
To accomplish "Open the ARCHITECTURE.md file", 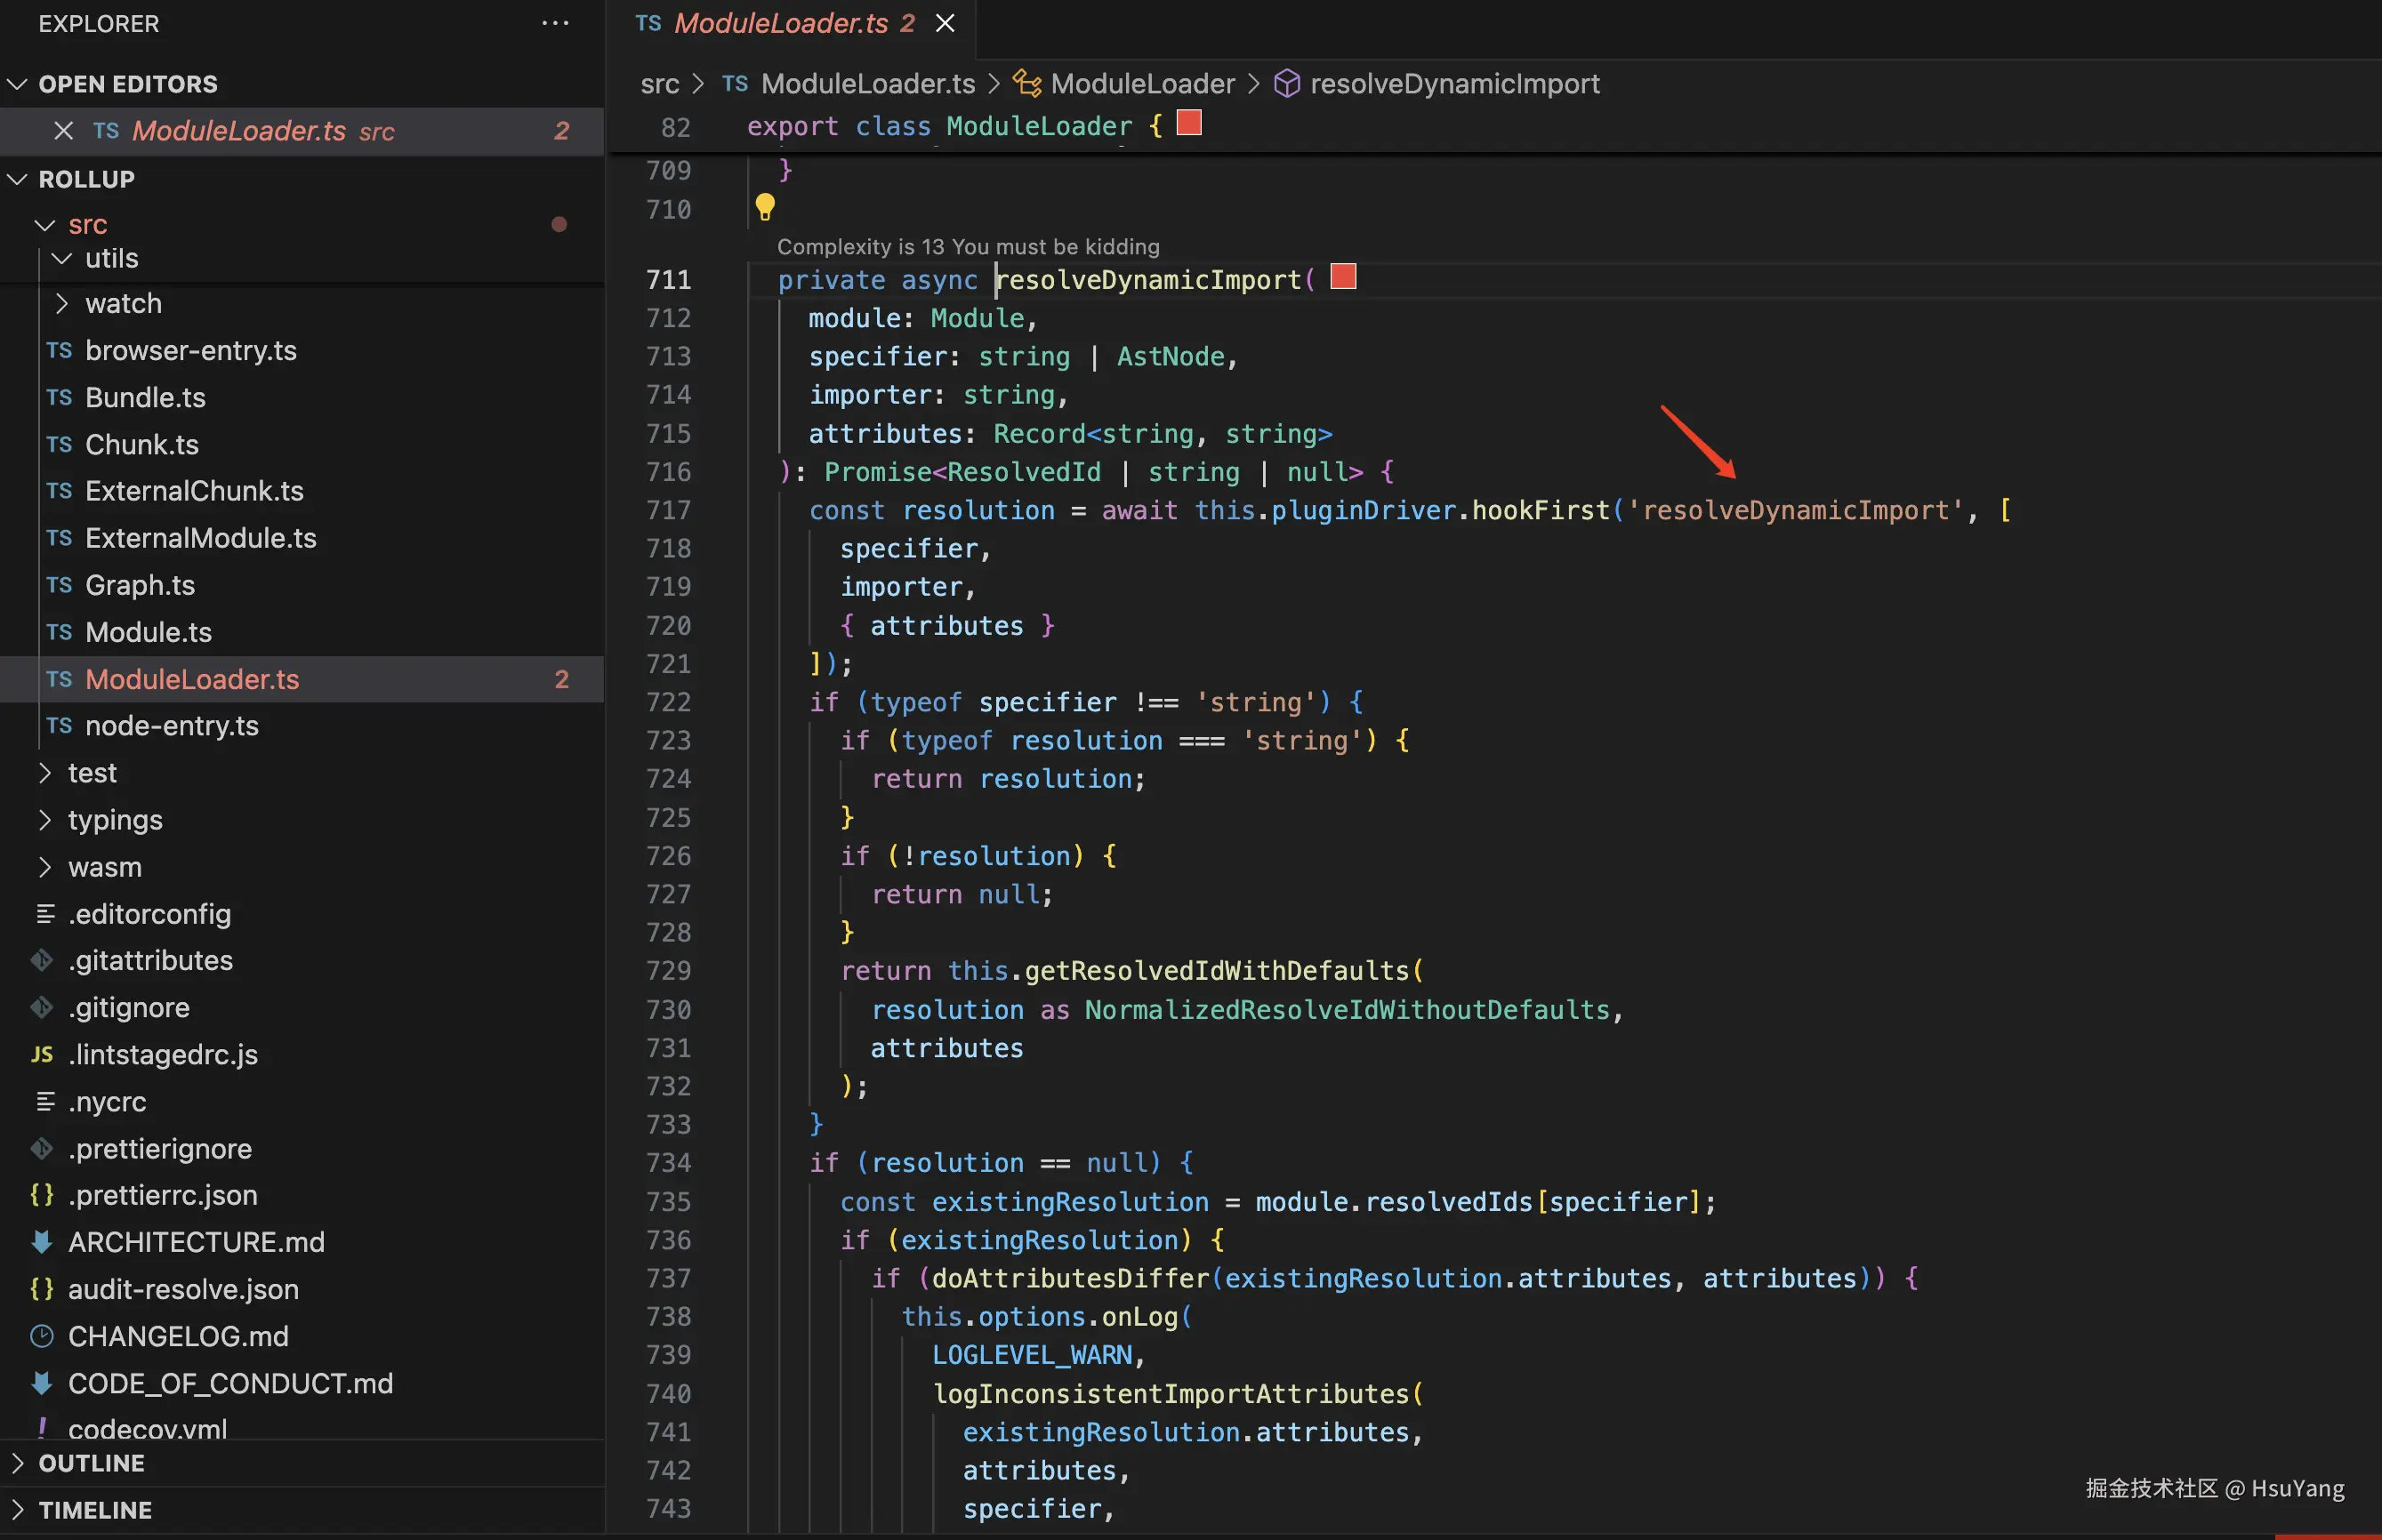I will point(196,1242).
